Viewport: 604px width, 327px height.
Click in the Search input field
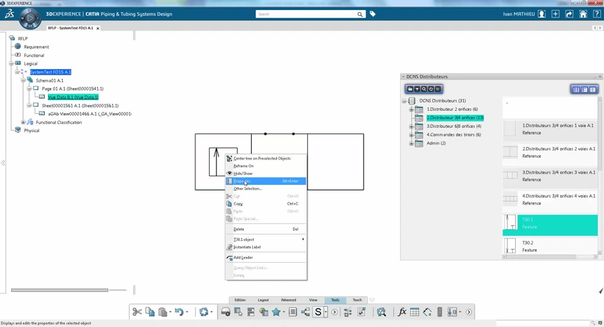pyautogui.click(x=306, y=14)
